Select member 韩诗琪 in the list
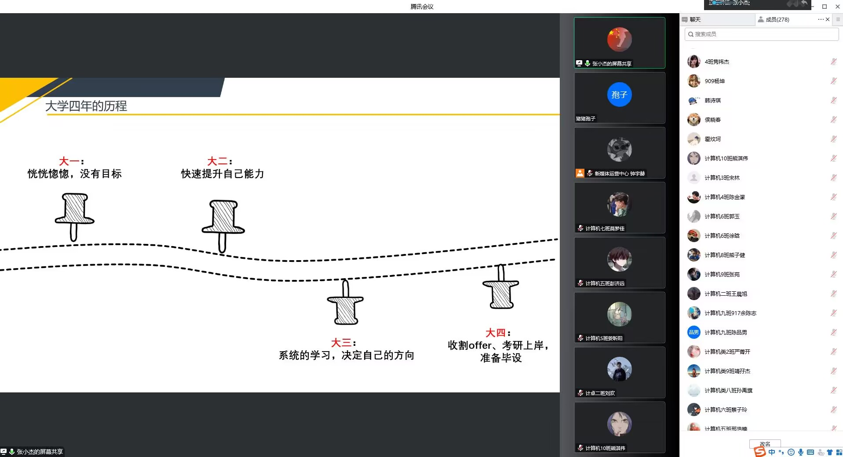 point(712,101)
